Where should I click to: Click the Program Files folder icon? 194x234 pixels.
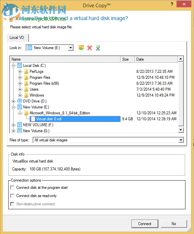pos(26,77)
